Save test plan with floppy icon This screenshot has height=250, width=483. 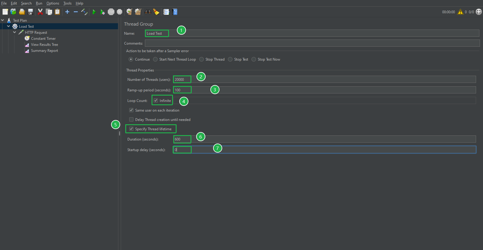[30, 12]
